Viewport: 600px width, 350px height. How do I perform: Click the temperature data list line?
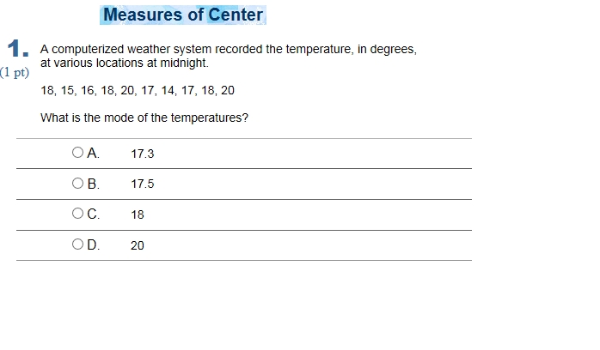click(x=138, y=90)
